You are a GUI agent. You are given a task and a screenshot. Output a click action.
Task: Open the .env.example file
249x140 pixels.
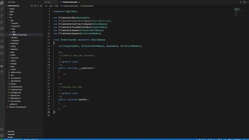[16, 78]
